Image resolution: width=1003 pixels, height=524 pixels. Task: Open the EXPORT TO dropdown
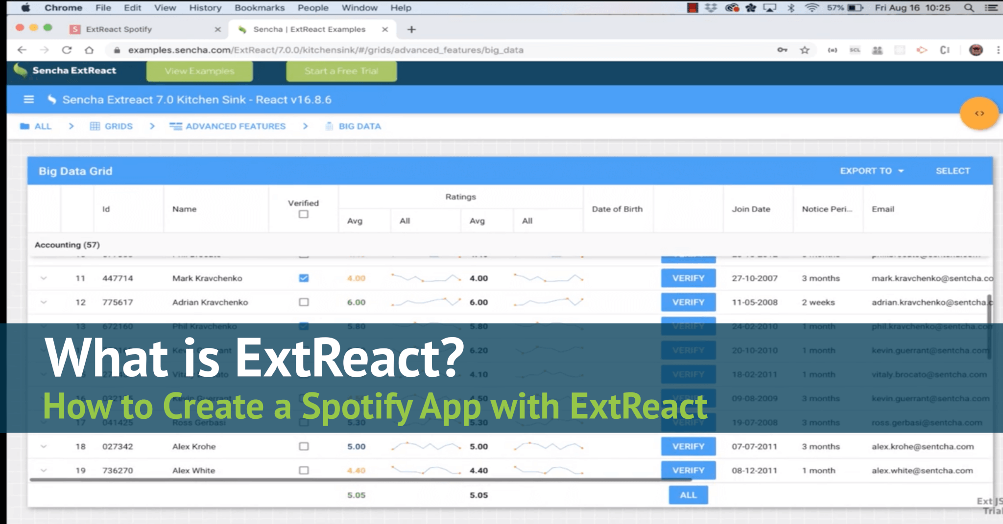[872, 171]
